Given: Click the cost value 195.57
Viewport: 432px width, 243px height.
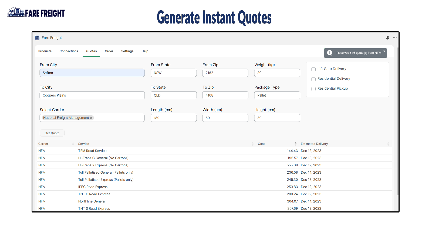Looking at the screenshot, I should (293, 158).
